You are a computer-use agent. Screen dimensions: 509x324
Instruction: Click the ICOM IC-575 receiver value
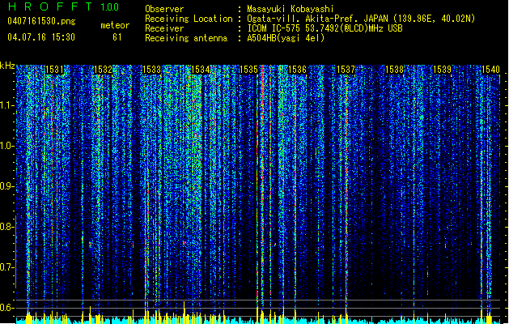pos(324,28)
